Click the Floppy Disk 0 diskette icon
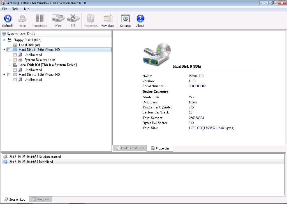The width and height of the screenshot is (287, 204). [10, 40]
